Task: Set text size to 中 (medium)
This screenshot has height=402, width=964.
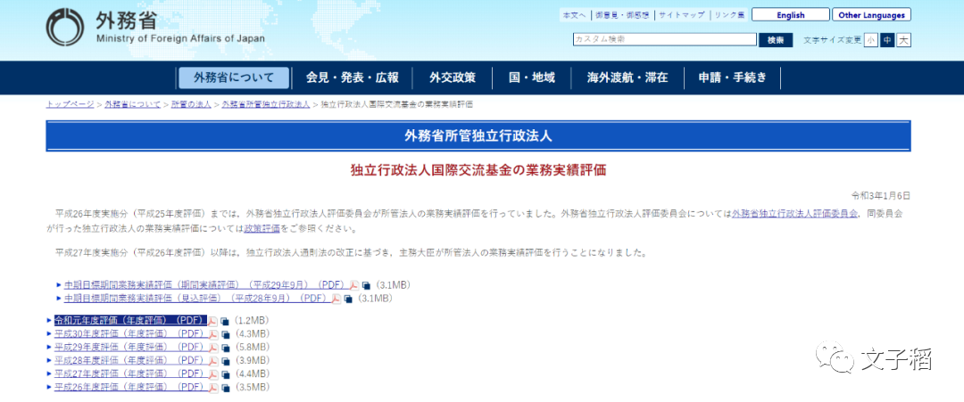Action: 887,40
